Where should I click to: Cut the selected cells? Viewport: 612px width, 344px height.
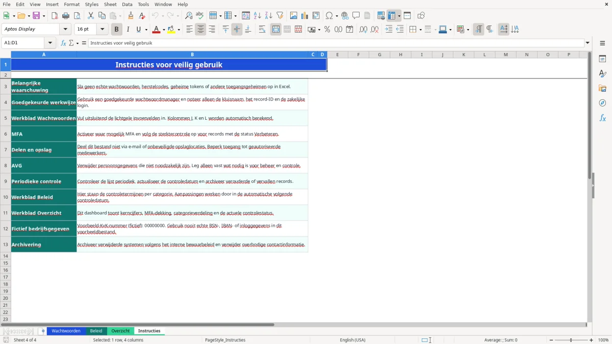coord(91,16)
